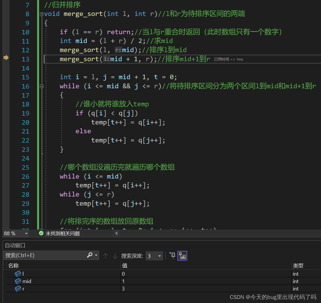The height and width of the screenshot is (303, 321).
Task: Click 'merge_sort' in the function definition line 8
Action: point(83,14)
